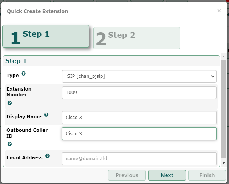Click the Previous button

tap(127, 175)
